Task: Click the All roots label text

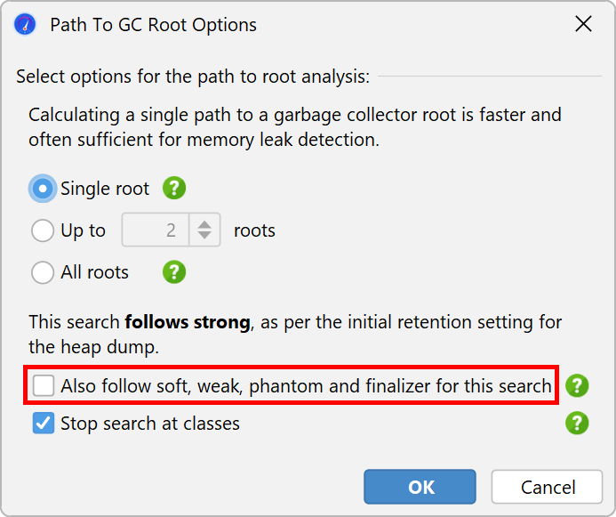Action: tap(95, 272)
